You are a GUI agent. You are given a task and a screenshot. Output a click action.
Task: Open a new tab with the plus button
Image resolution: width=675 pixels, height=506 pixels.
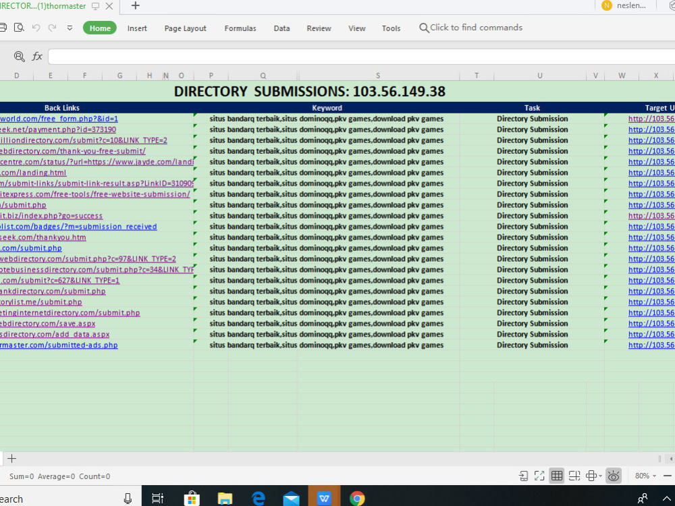pyautogui.click(x=135, y=5)
